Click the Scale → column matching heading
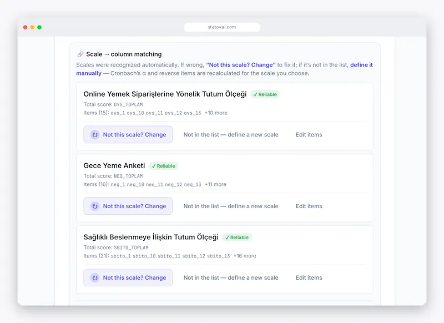This screenshot has width=444, height=323. (124, 54)
